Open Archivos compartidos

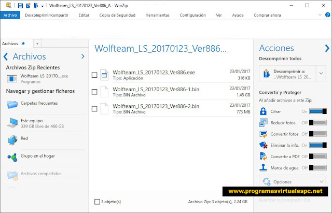pyautogui.click(x=41, y=174)
